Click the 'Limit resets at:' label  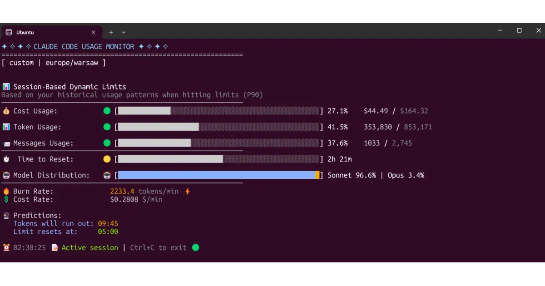(x=45, y=232)
